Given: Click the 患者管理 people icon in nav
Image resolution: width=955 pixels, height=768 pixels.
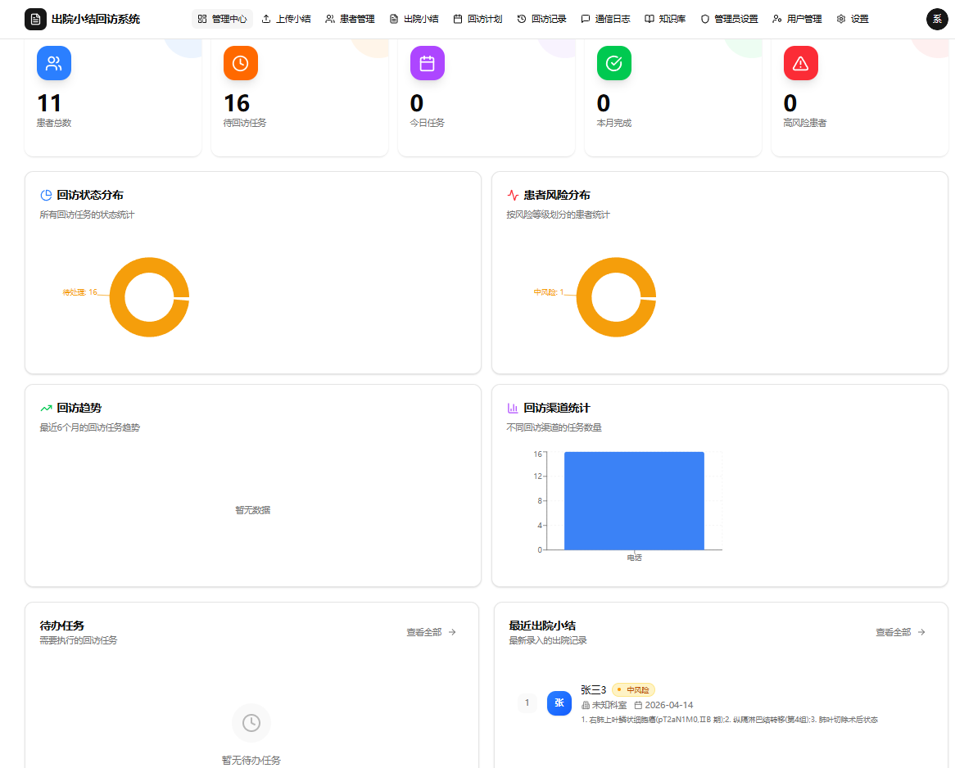Looking at the screenshot, I should coord(329,19).
